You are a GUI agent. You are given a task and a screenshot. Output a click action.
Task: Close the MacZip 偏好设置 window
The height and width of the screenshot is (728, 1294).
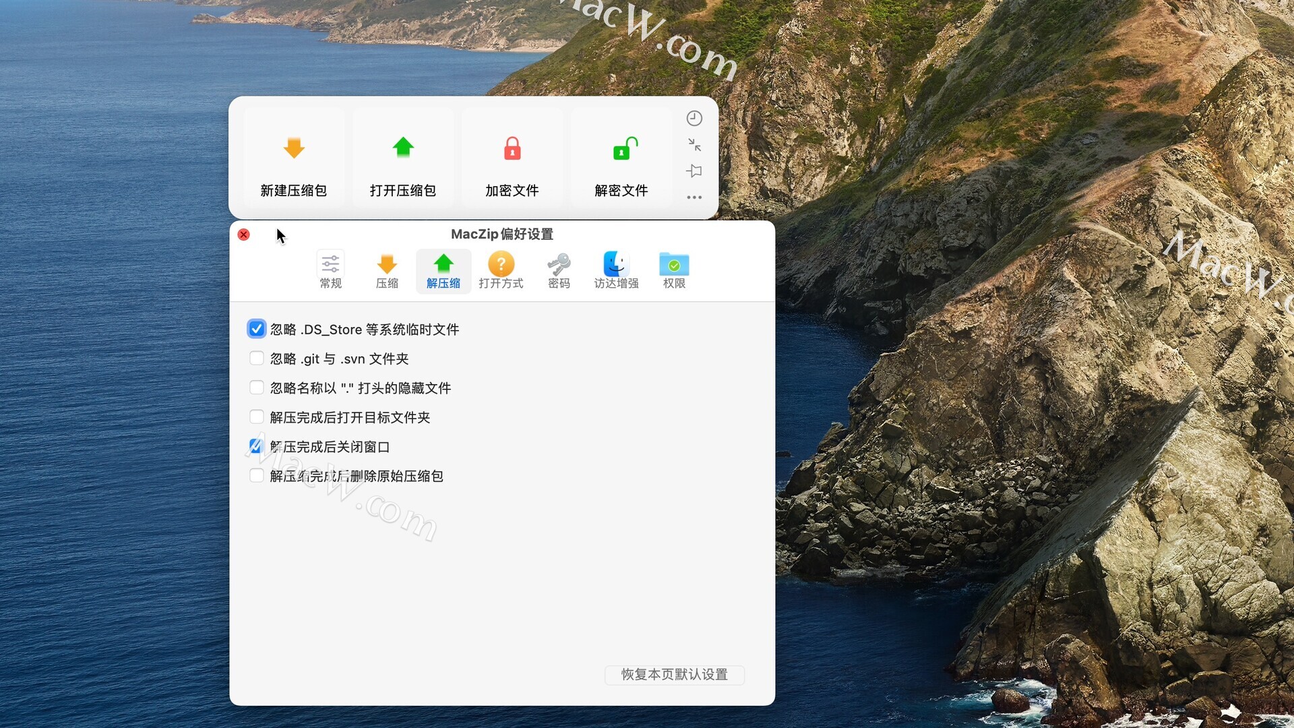244,235
